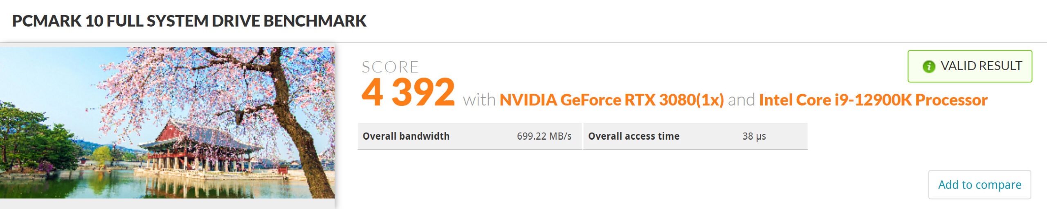The width and height of the screenshot is (1047, 209).
Task: Click the green info icon in Valid Result badge
Action: click(929, 66)
